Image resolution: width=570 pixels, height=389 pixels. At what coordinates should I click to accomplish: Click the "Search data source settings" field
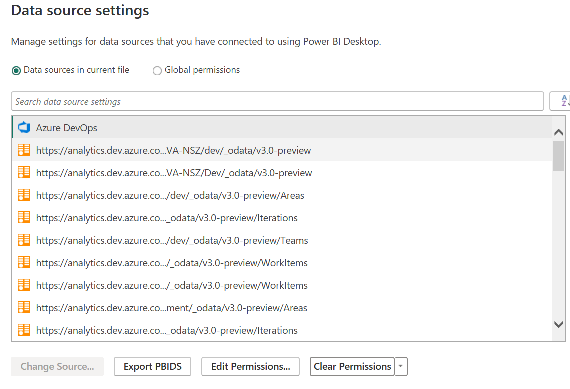click(x=277, y=101)
